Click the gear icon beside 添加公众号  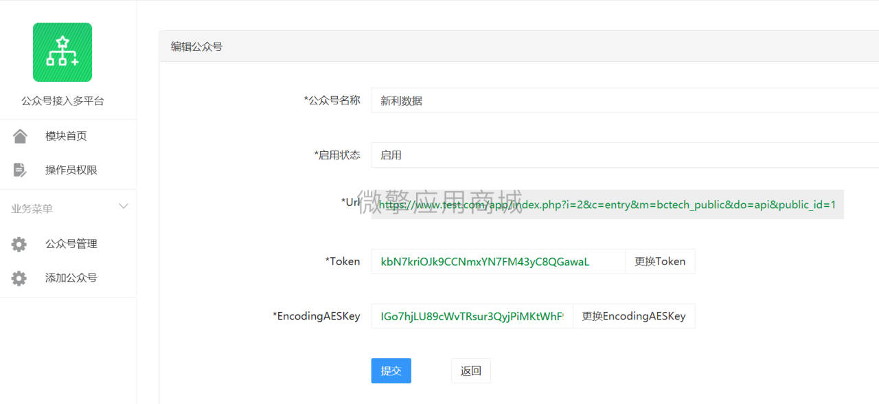(19, 278)
